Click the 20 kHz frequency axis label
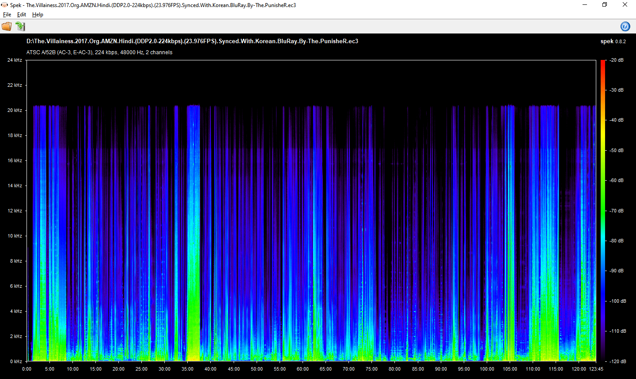 [15, 110]
